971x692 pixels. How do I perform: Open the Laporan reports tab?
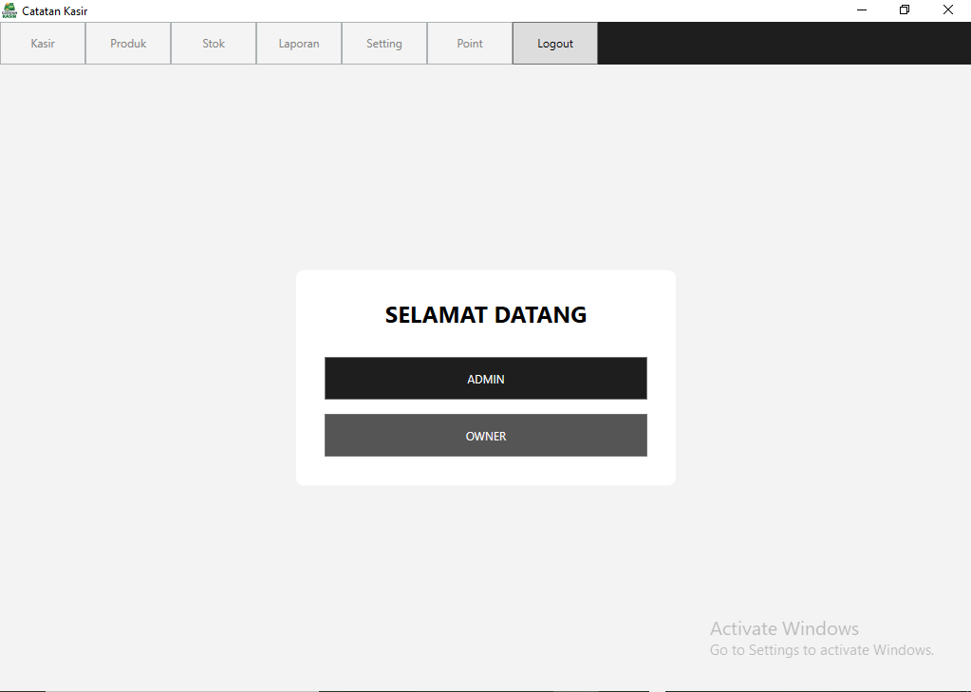(x=299, y=44)
